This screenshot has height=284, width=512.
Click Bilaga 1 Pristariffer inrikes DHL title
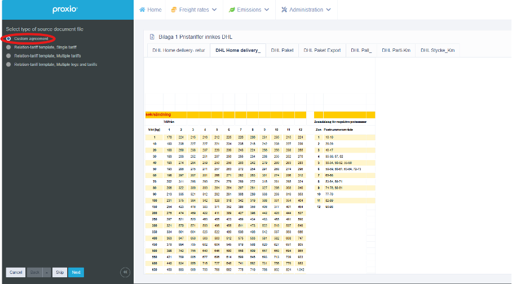(x=195, y=37)
